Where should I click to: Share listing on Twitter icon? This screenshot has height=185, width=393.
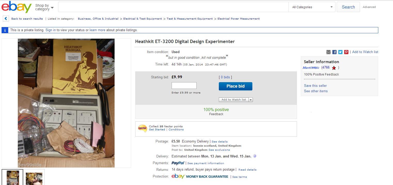click(340, 52)
